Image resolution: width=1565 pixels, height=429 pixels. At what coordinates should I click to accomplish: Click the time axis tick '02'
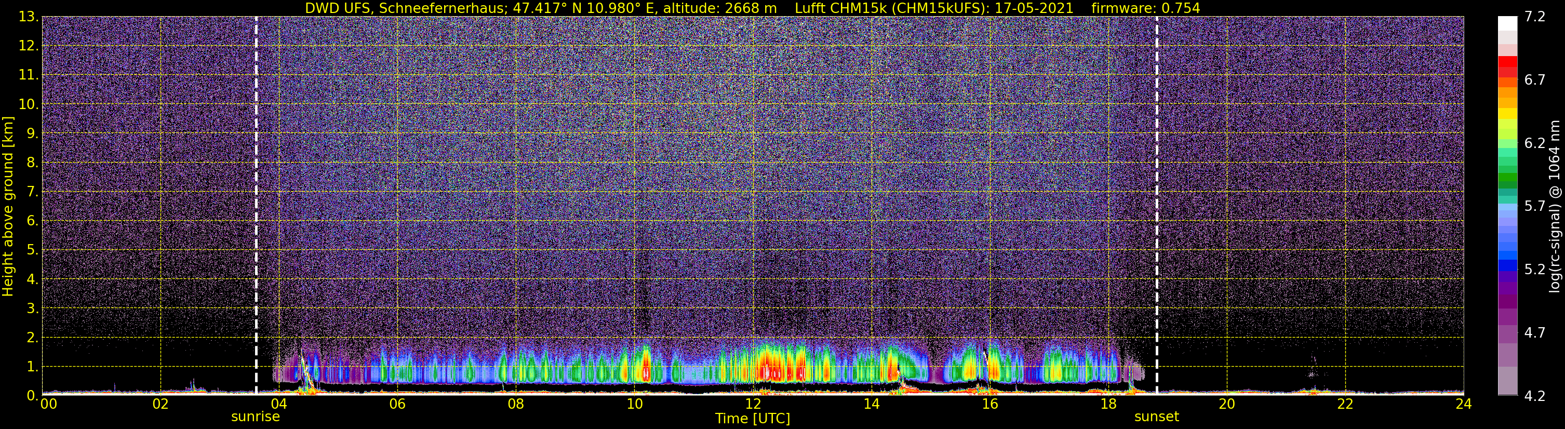pos(160,405)
